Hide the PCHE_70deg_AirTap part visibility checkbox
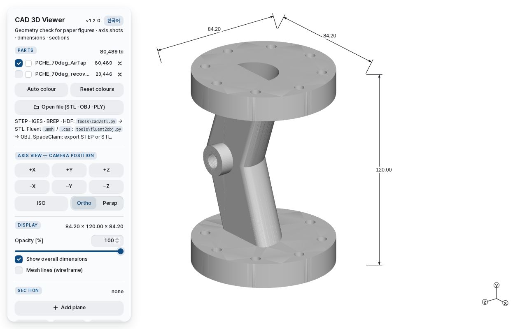Screen dimensions: 527x329 [19, 63]
